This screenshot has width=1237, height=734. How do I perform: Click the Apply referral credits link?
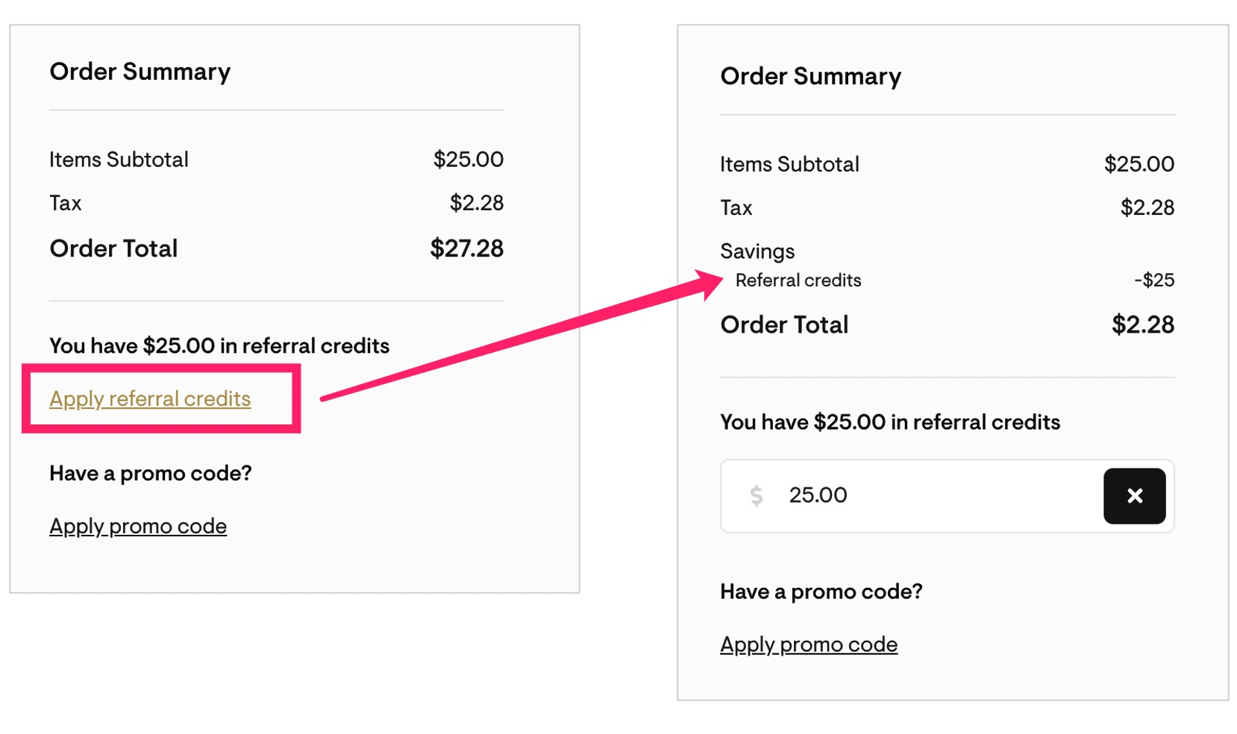[x=150, y=398]
